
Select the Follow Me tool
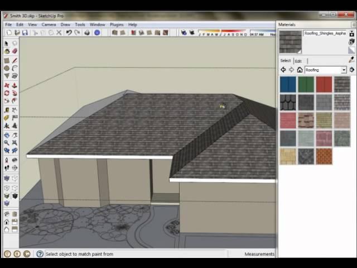[15, 93]
